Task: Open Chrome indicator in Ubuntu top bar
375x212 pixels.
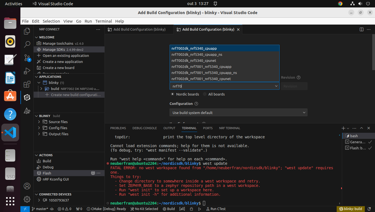Action: click(340, 4)
